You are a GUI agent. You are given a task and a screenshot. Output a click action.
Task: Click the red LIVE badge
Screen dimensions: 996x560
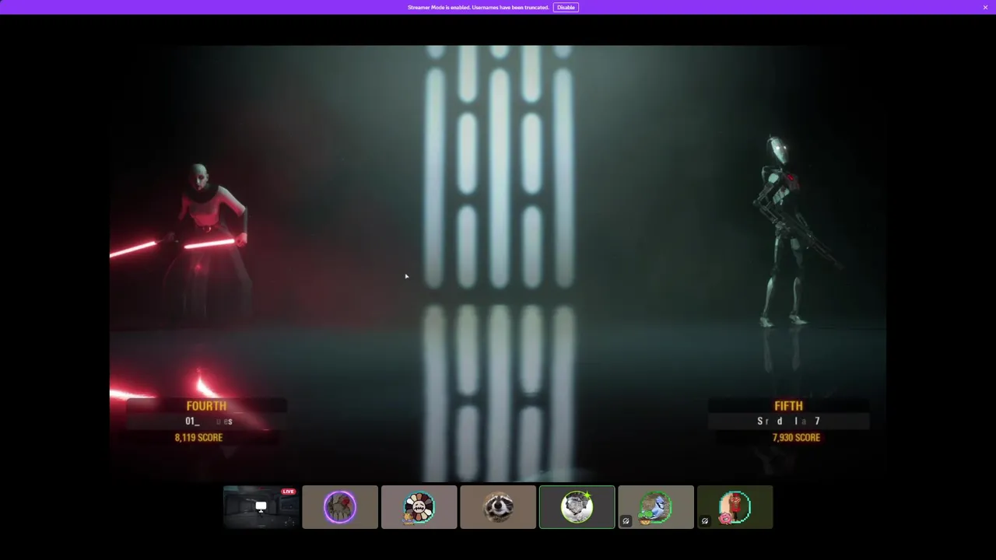tap(289, 492)
